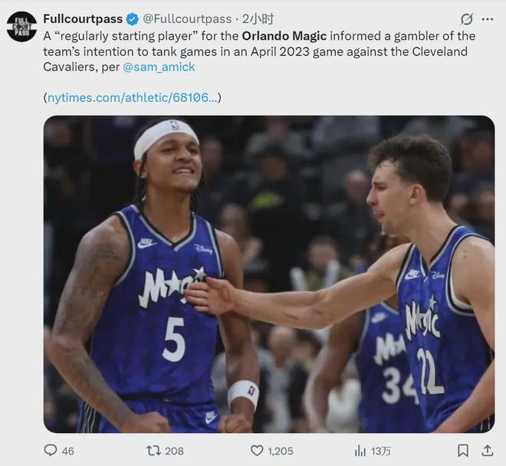Click the reply speech-bubble icon
Image resolution: width=506 pixels, height=466 pixels.
click(x=51, y=451)
